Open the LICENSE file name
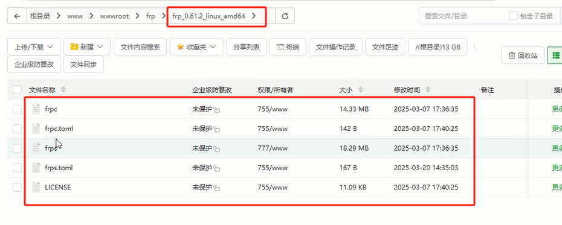The height and width of the screenshot is (225, 562). 57,187
